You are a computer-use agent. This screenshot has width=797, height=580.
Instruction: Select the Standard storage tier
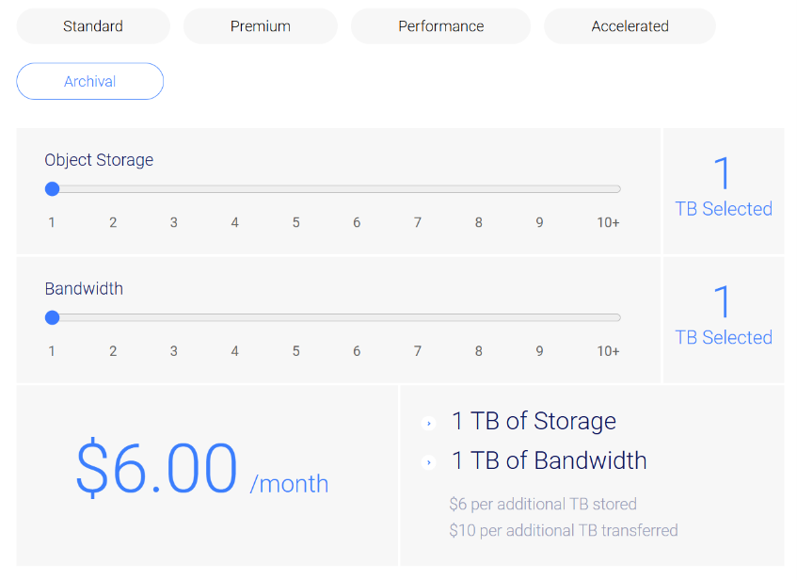pos(93,26)
